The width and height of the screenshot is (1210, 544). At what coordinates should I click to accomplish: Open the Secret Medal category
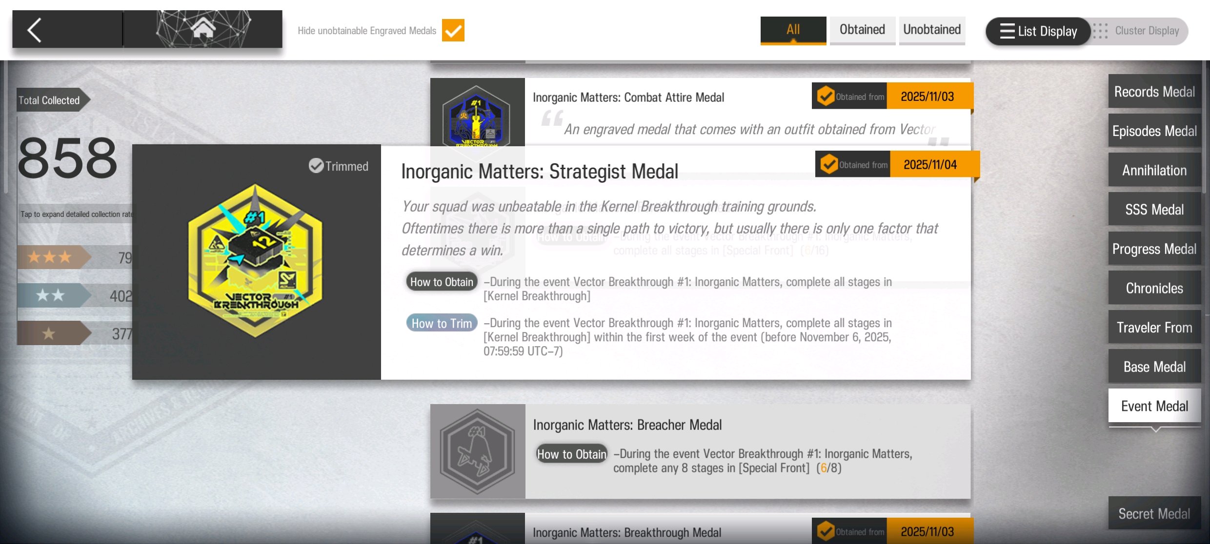pyautogui.click(x=1154, y=513)
